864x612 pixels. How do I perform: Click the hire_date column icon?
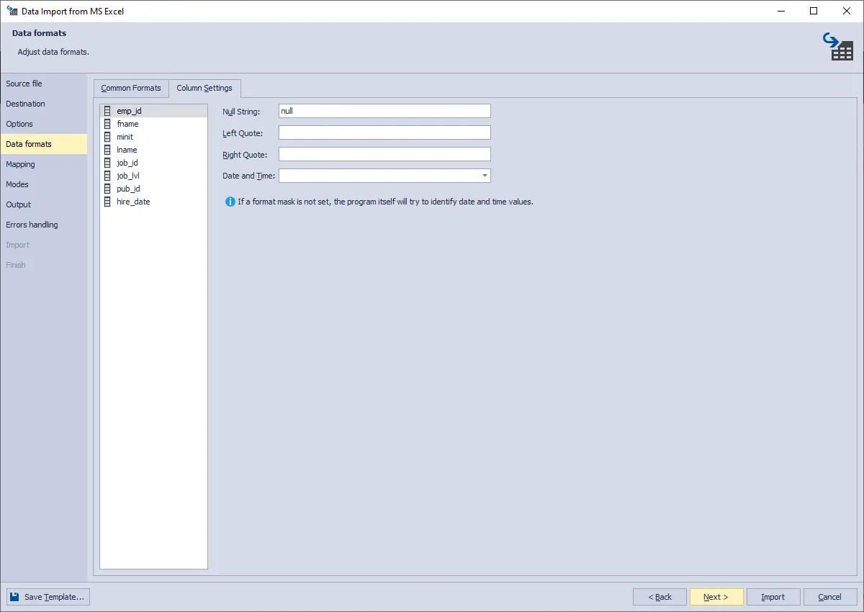coord(107,202)
